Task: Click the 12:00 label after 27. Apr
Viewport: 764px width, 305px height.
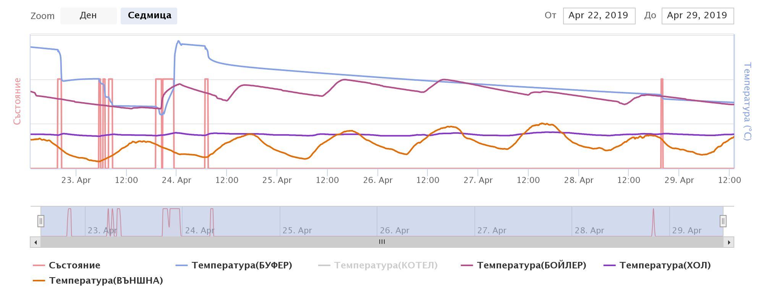Action: [528, 180]
